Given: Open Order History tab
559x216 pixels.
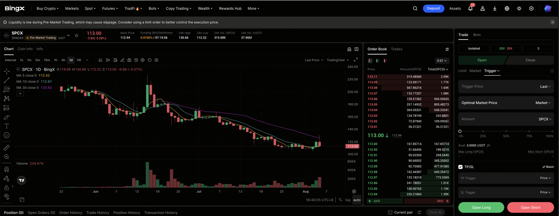Looking at the screenshot, I should point(71,213).
